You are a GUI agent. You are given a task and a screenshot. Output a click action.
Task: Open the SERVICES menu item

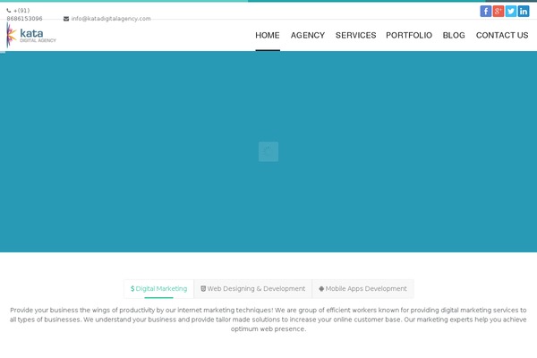356,35
